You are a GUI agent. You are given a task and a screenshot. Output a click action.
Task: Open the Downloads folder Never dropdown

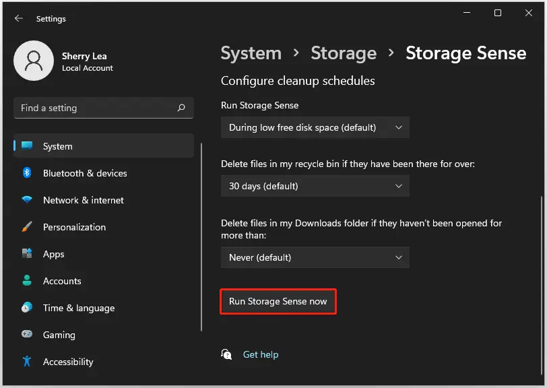[x=315, y=257]
